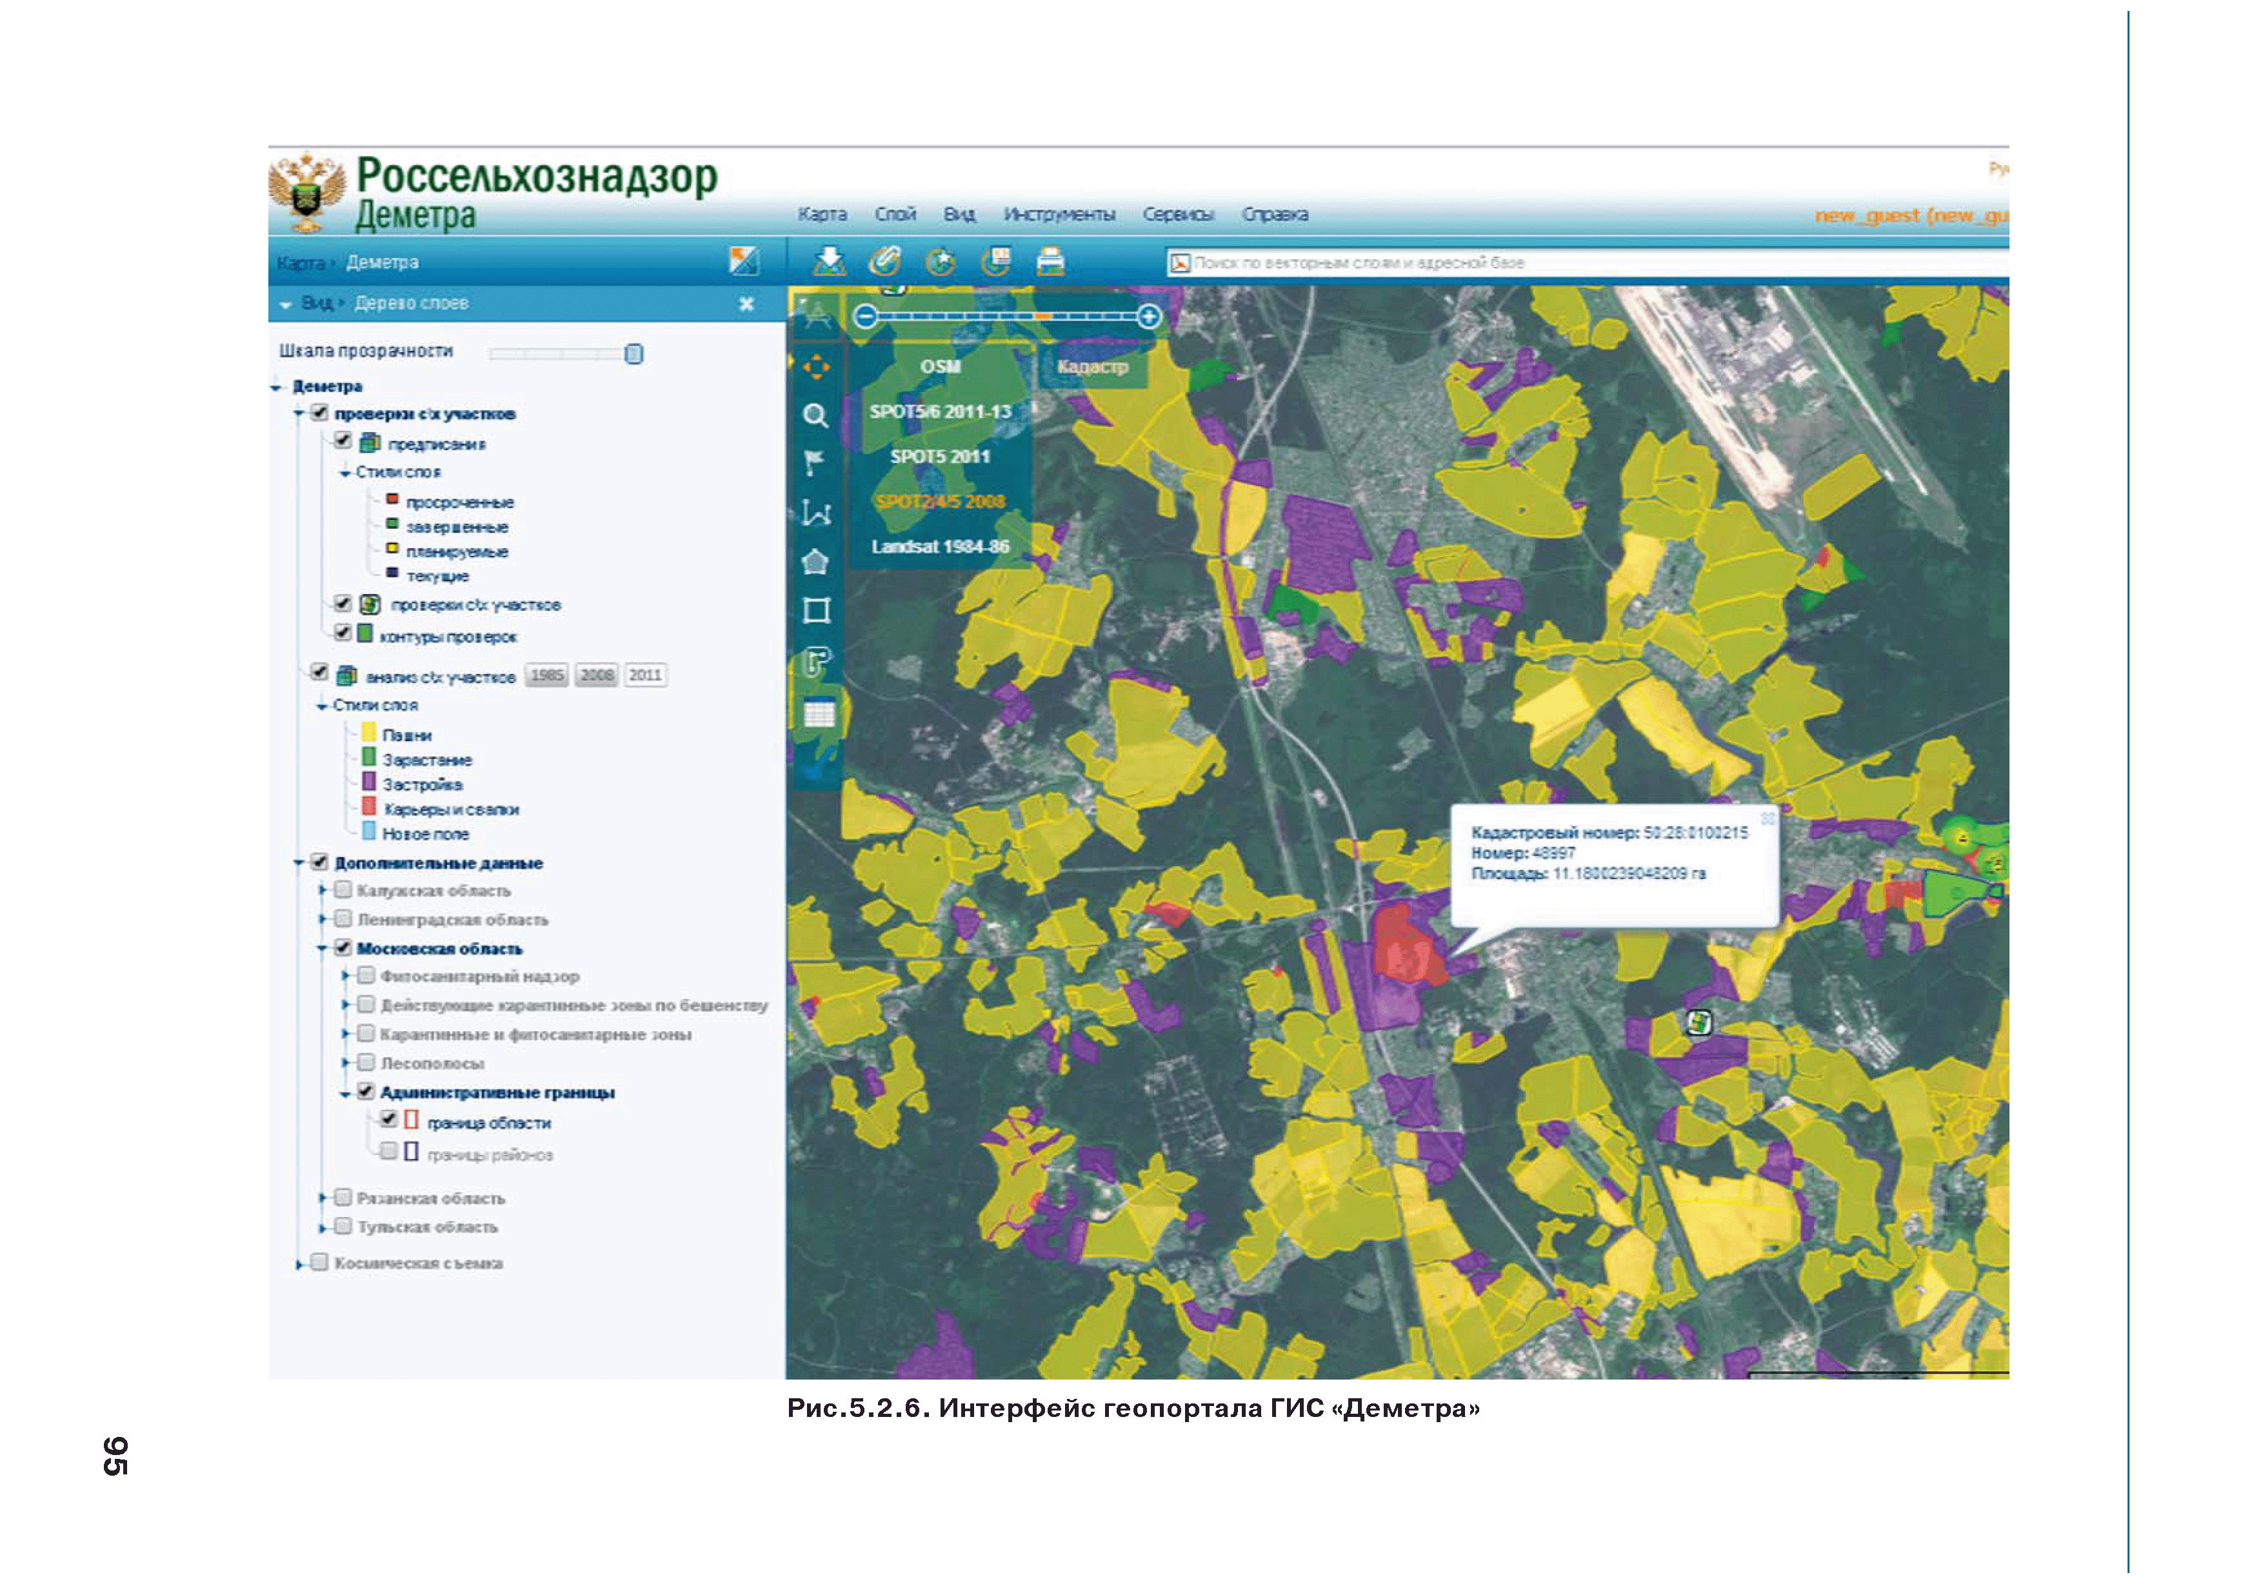Select the 2008 year button
This screenshot has width=2263, height=1584.
[x=596, y=675]
